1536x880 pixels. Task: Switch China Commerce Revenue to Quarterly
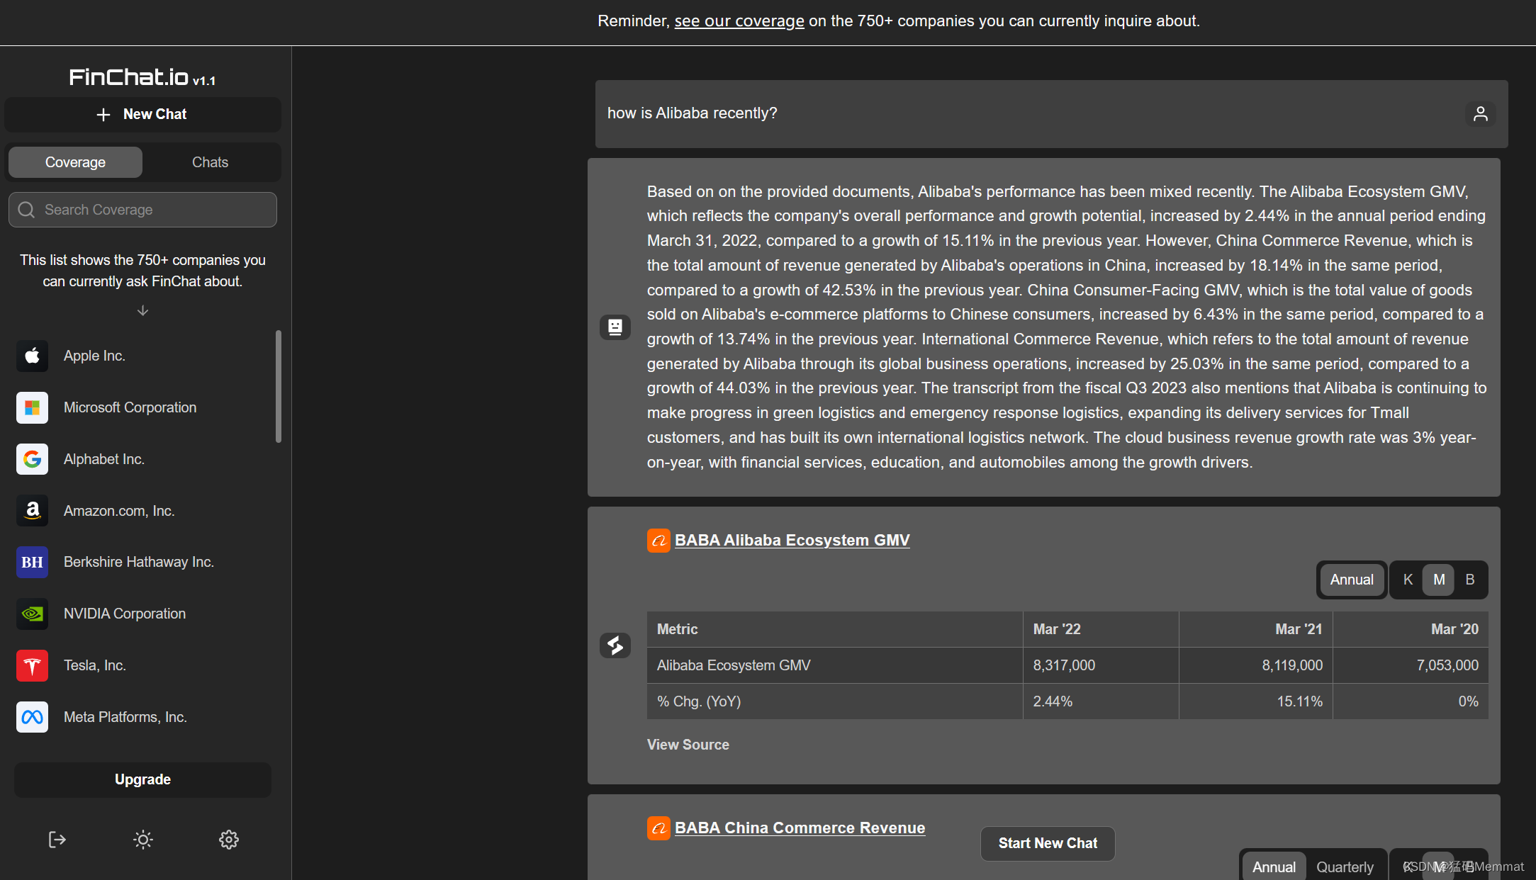(x=1345, y=867)
